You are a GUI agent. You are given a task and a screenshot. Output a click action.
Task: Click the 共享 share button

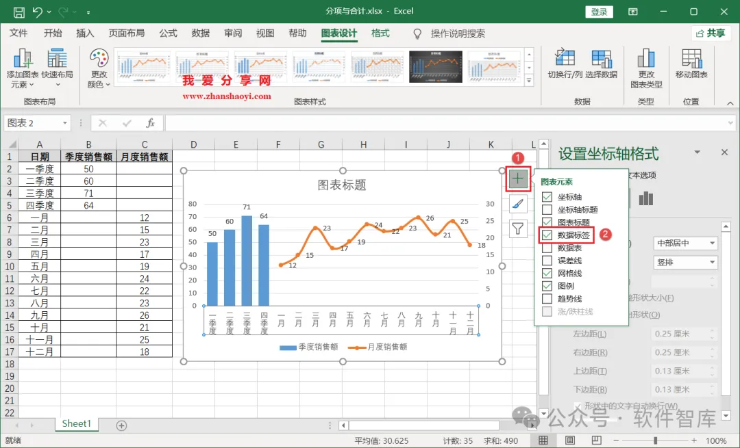coord(711,33)
